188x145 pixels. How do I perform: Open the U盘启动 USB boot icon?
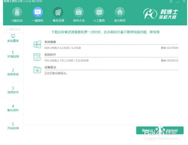(x=17, y=12)
